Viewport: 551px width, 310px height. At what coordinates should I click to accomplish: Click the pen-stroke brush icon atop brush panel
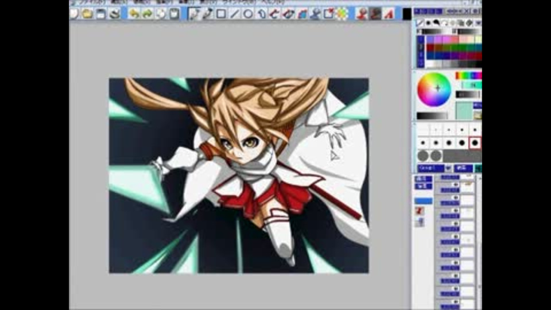[x=420, y=23]
